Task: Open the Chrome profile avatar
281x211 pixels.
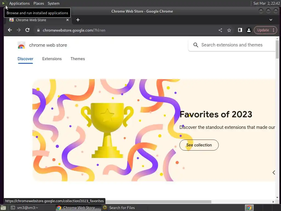Action: click(249, 30)
